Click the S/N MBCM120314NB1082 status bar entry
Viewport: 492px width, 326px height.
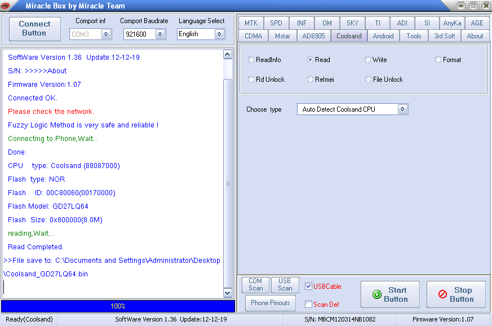340,319
